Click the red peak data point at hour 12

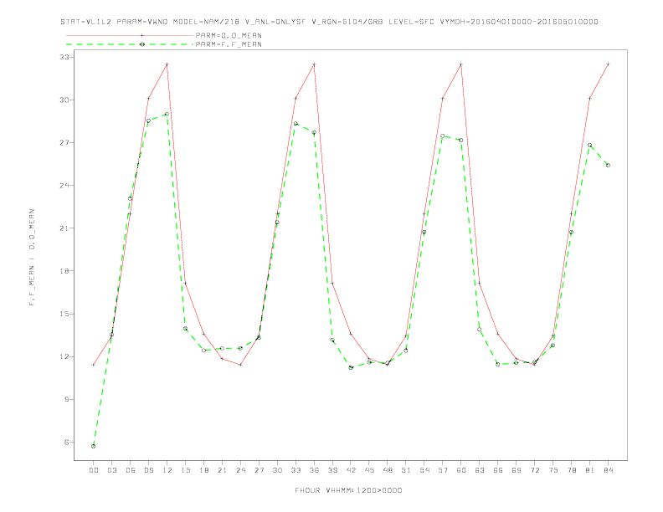point(167,64)
